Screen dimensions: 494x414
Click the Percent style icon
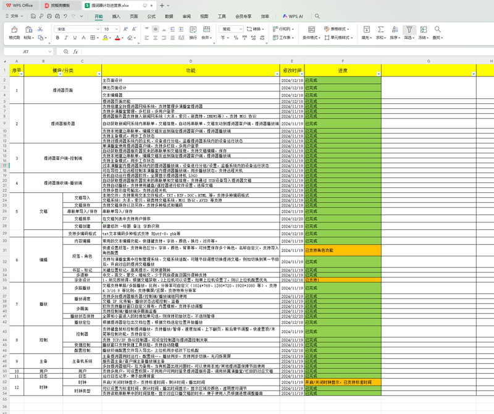tap(236, 38)
